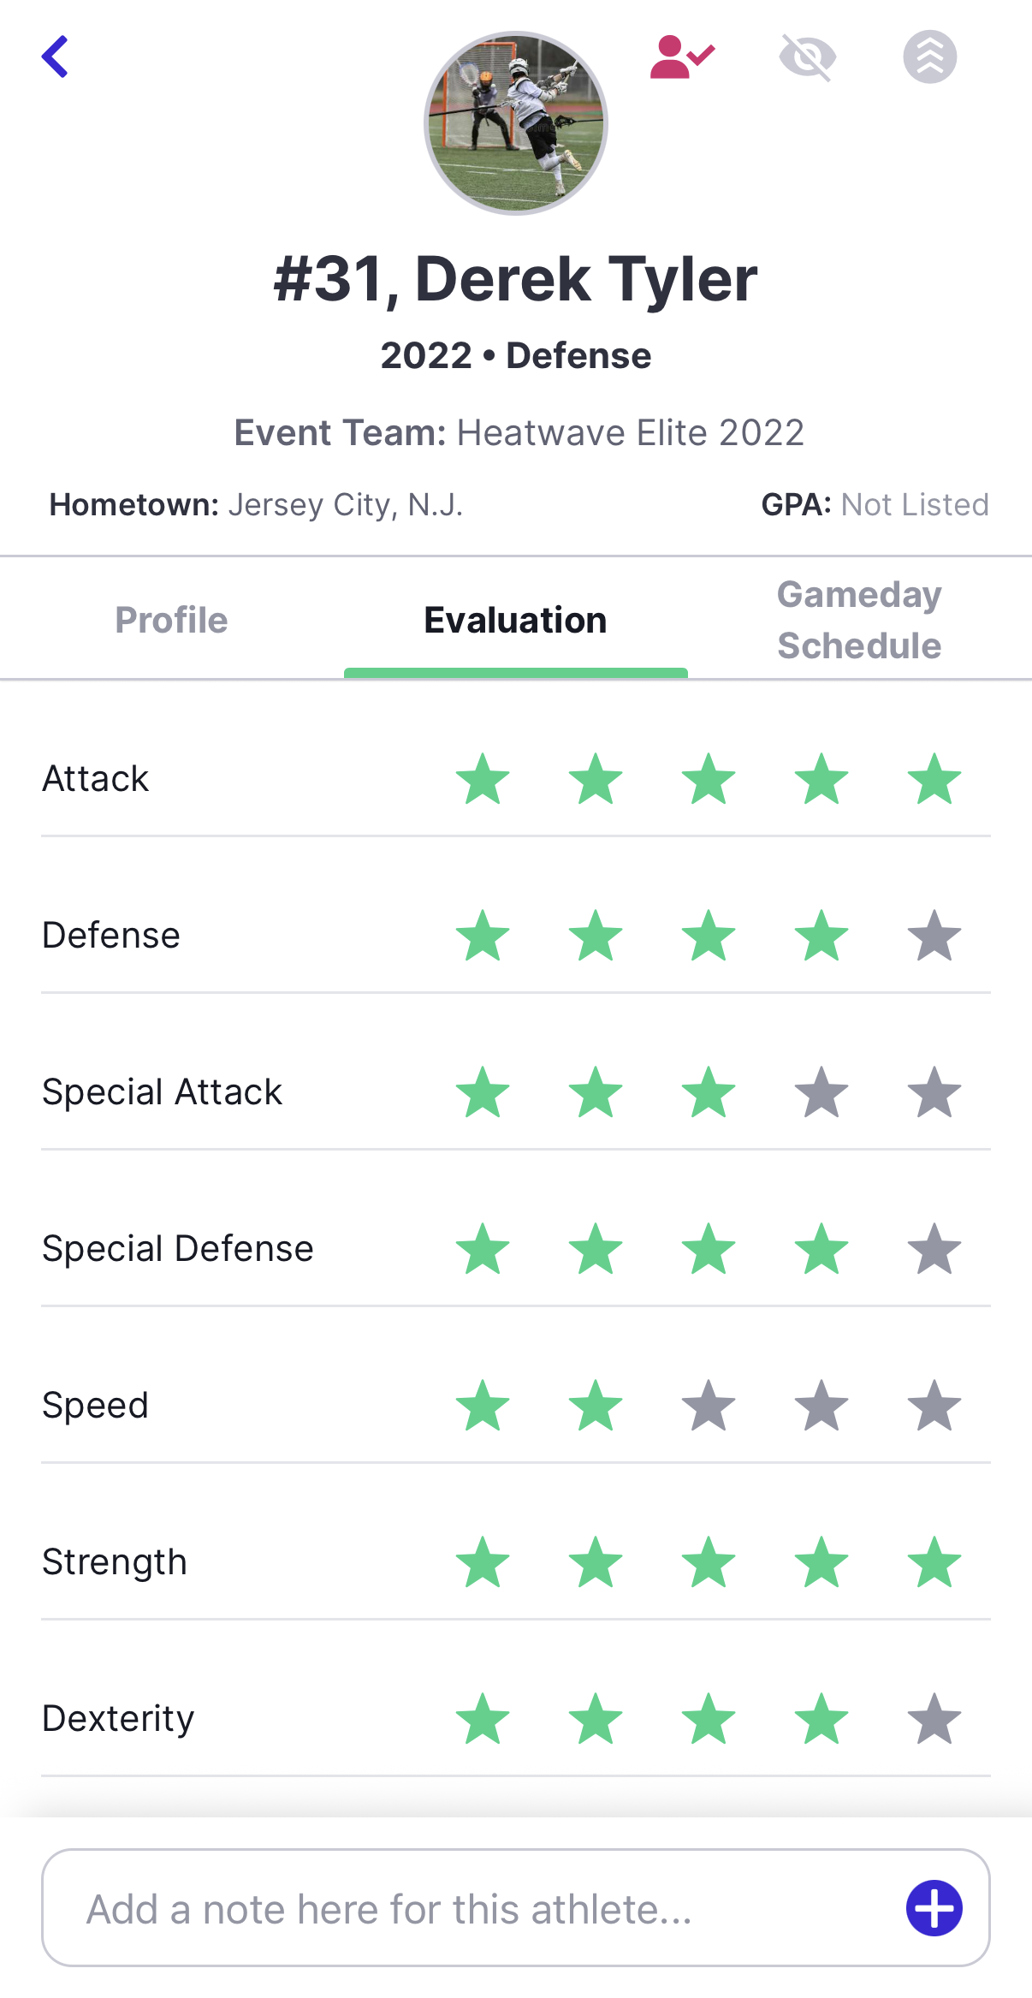Viewport: 1032px width, 1998px height.
Task: Toggle the hidden eye-slash icon
Action: tap(807, 57)
